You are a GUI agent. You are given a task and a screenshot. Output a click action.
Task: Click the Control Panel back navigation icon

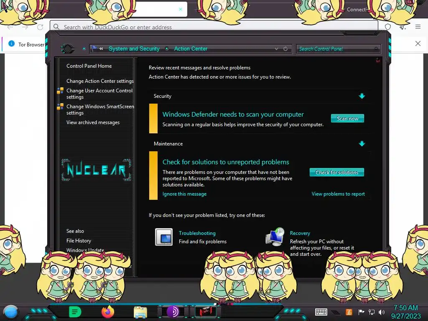click(67, 49)
